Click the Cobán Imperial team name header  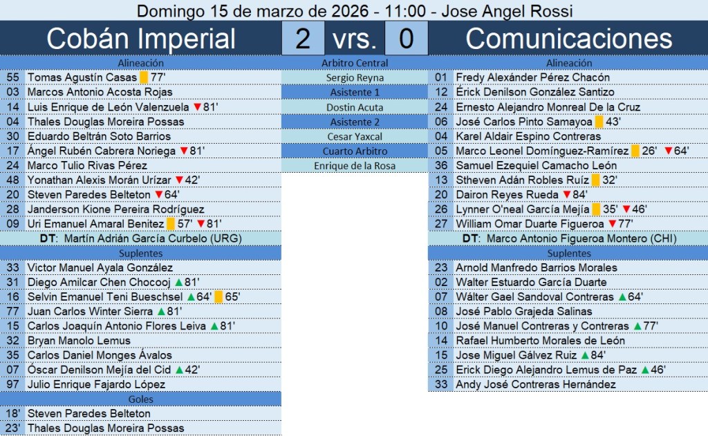coord(141,39)
